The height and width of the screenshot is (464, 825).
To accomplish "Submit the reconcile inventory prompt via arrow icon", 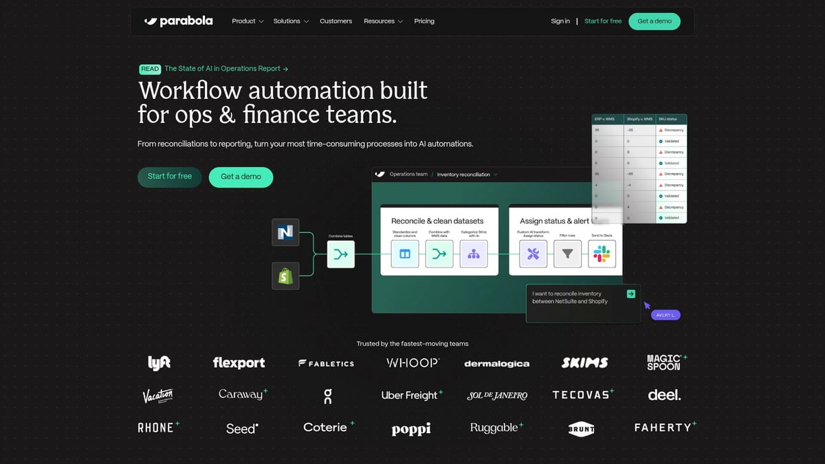I will coord(631,294).
